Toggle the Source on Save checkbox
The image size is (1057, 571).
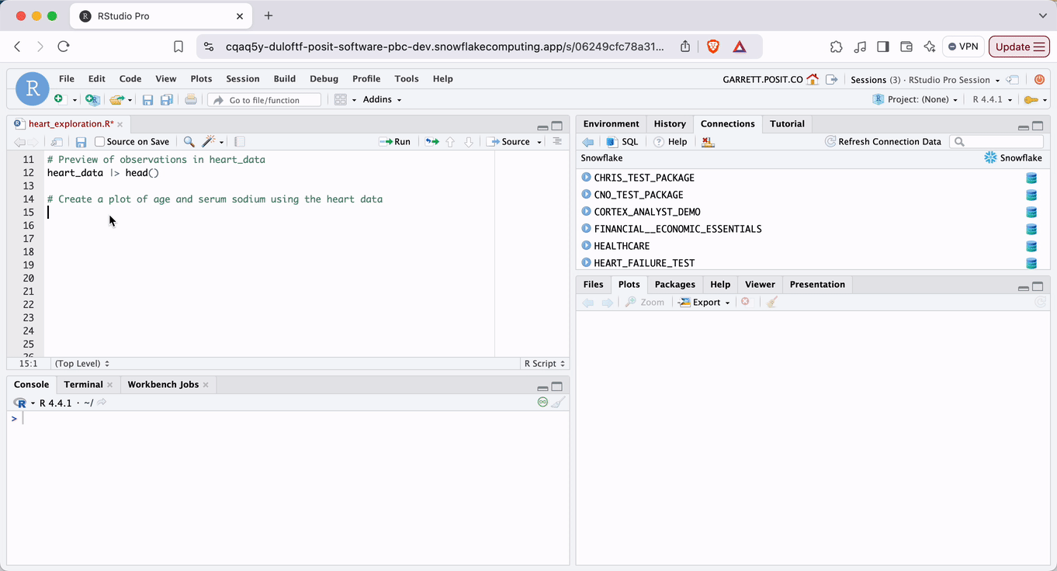99,142
